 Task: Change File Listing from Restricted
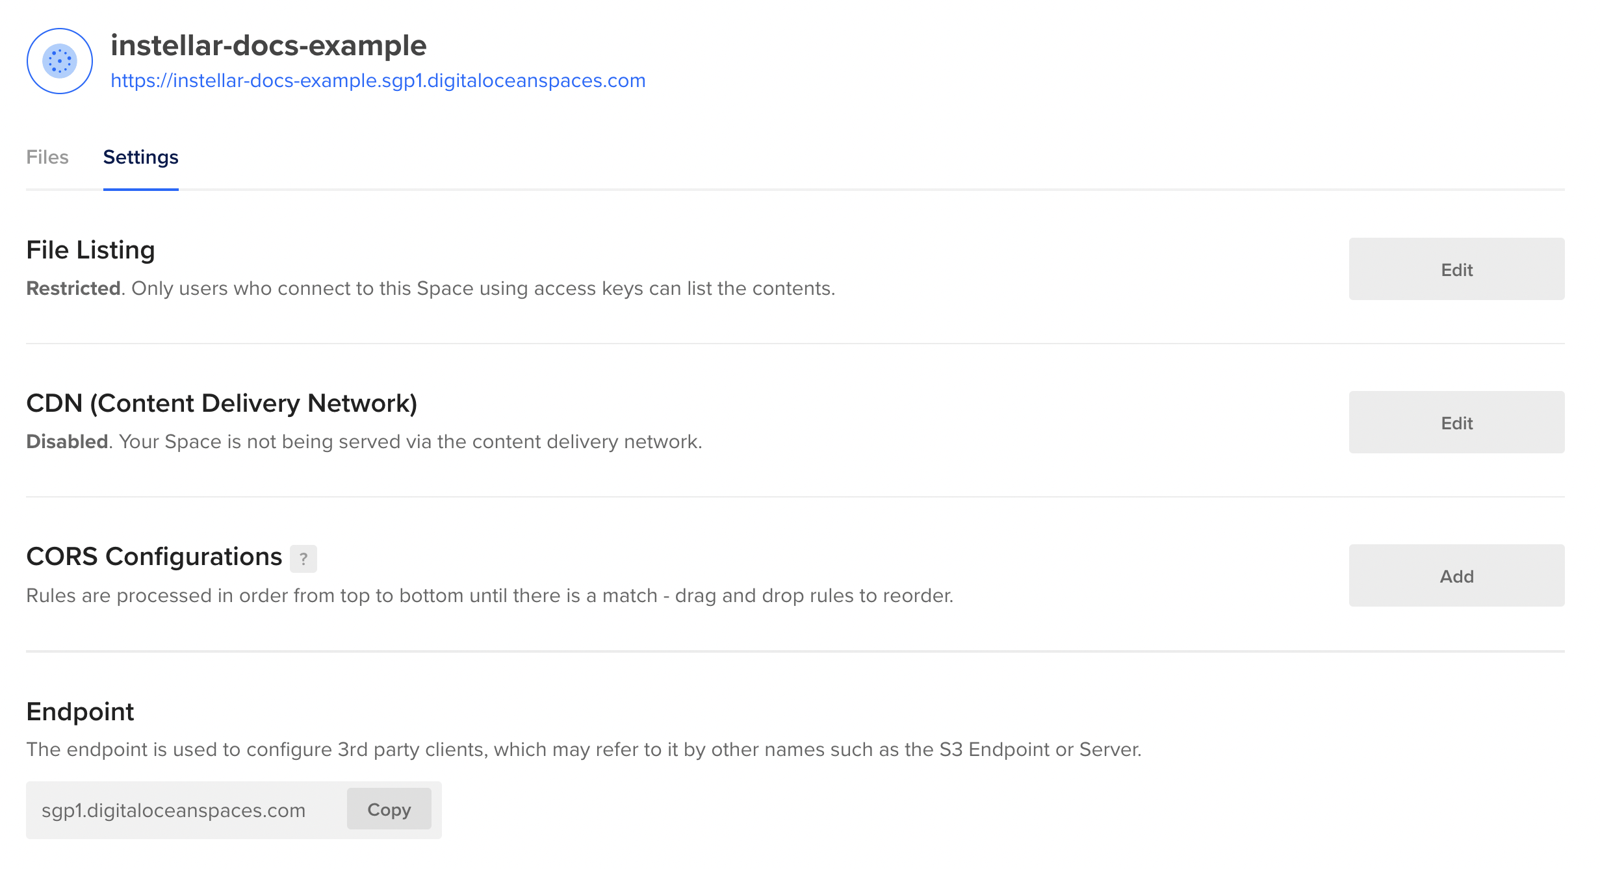pyautogui.click(x=1456, y=269)
